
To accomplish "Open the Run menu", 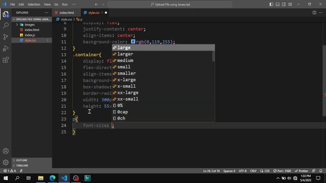I will [65, 5].
